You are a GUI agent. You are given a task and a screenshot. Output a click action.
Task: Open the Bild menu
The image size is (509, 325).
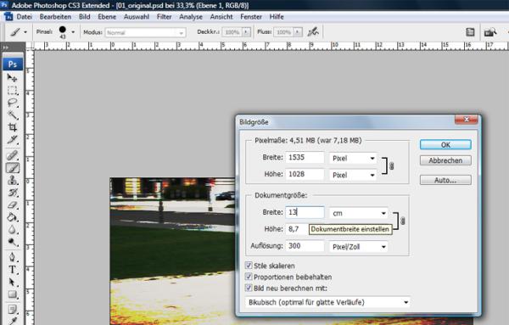point(84,17)
